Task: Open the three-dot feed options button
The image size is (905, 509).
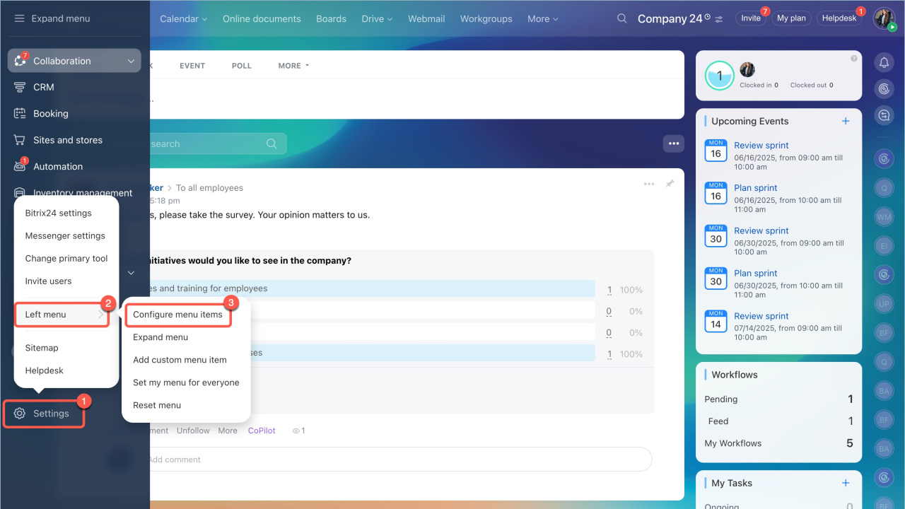Action: click(x=673, y=144)
